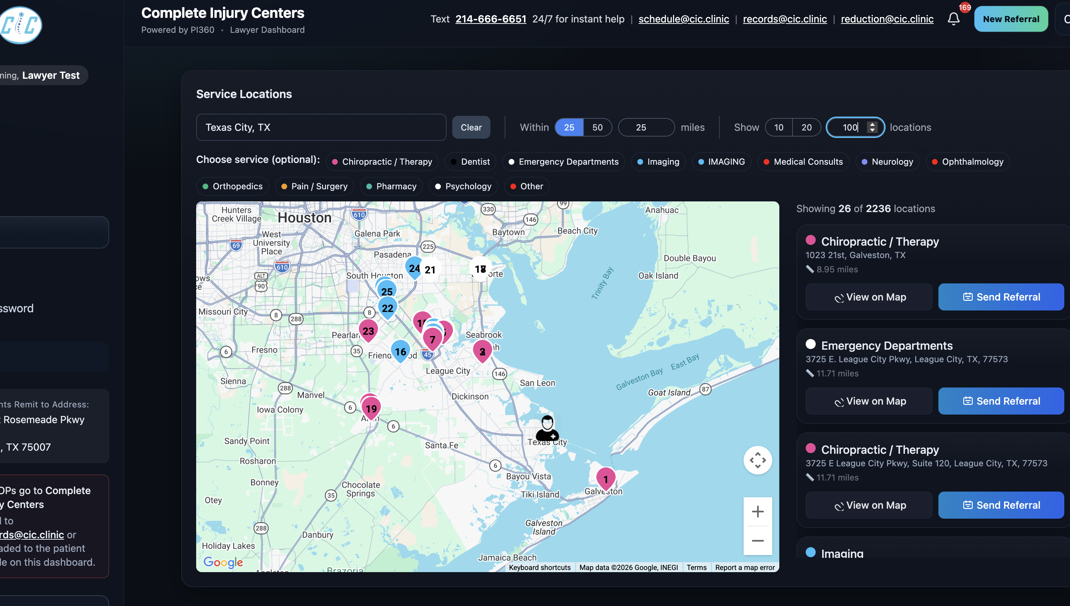Click the 214-666-6651 phone link
This screenshot has width=1070, height=606.
[490, 19]
